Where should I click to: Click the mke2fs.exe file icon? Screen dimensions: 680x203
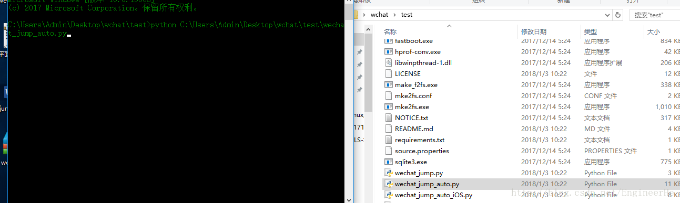coord(389,106)
